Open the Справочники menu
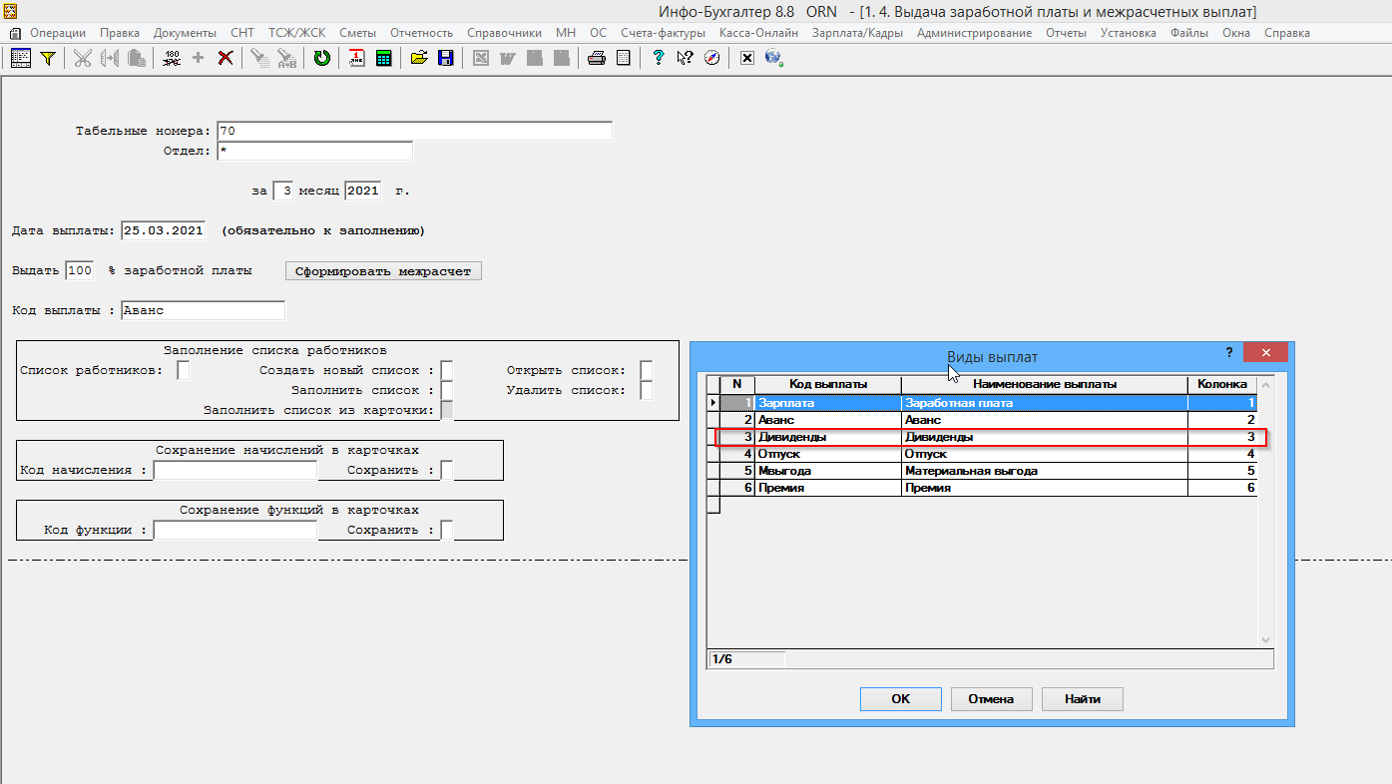This screenshot has width=1392, height=784. tap(504, 33)
